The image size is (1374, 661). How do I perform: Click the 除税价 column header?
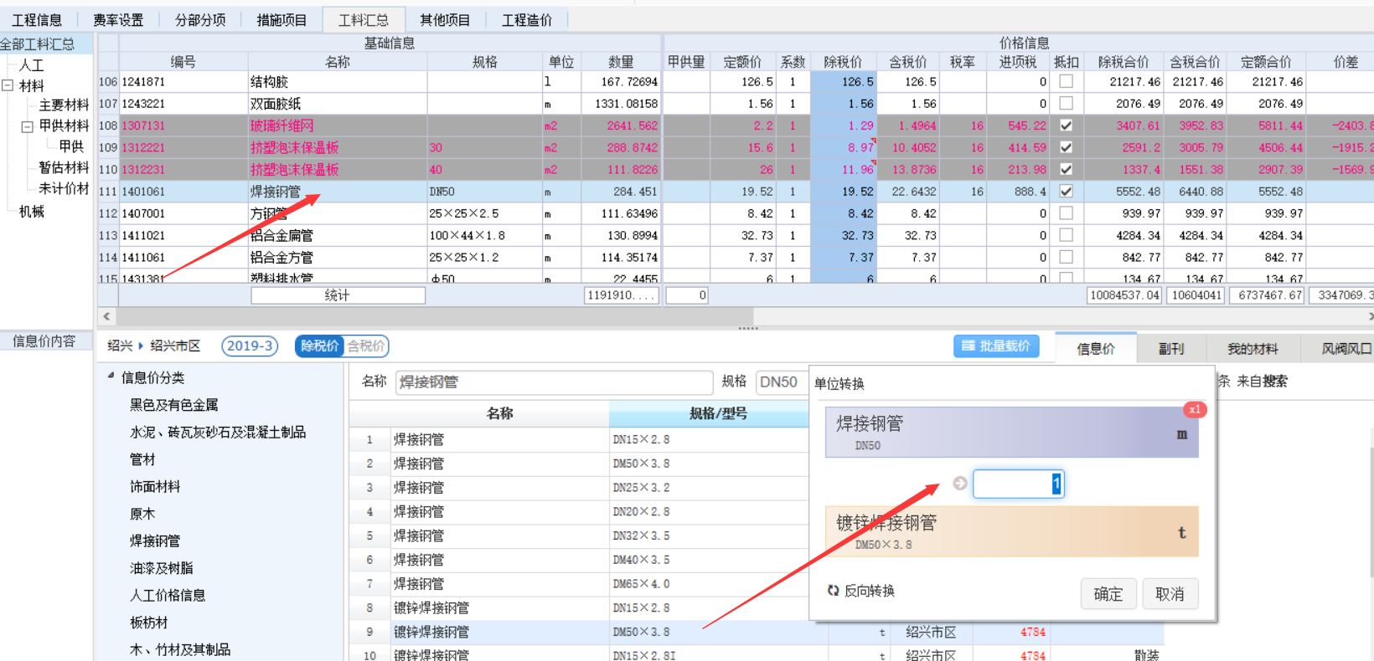pos(843,62)
